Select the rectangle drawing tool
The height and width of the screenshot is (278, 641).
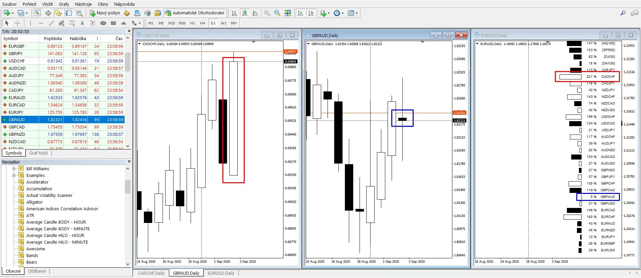(x=114, y=23)
